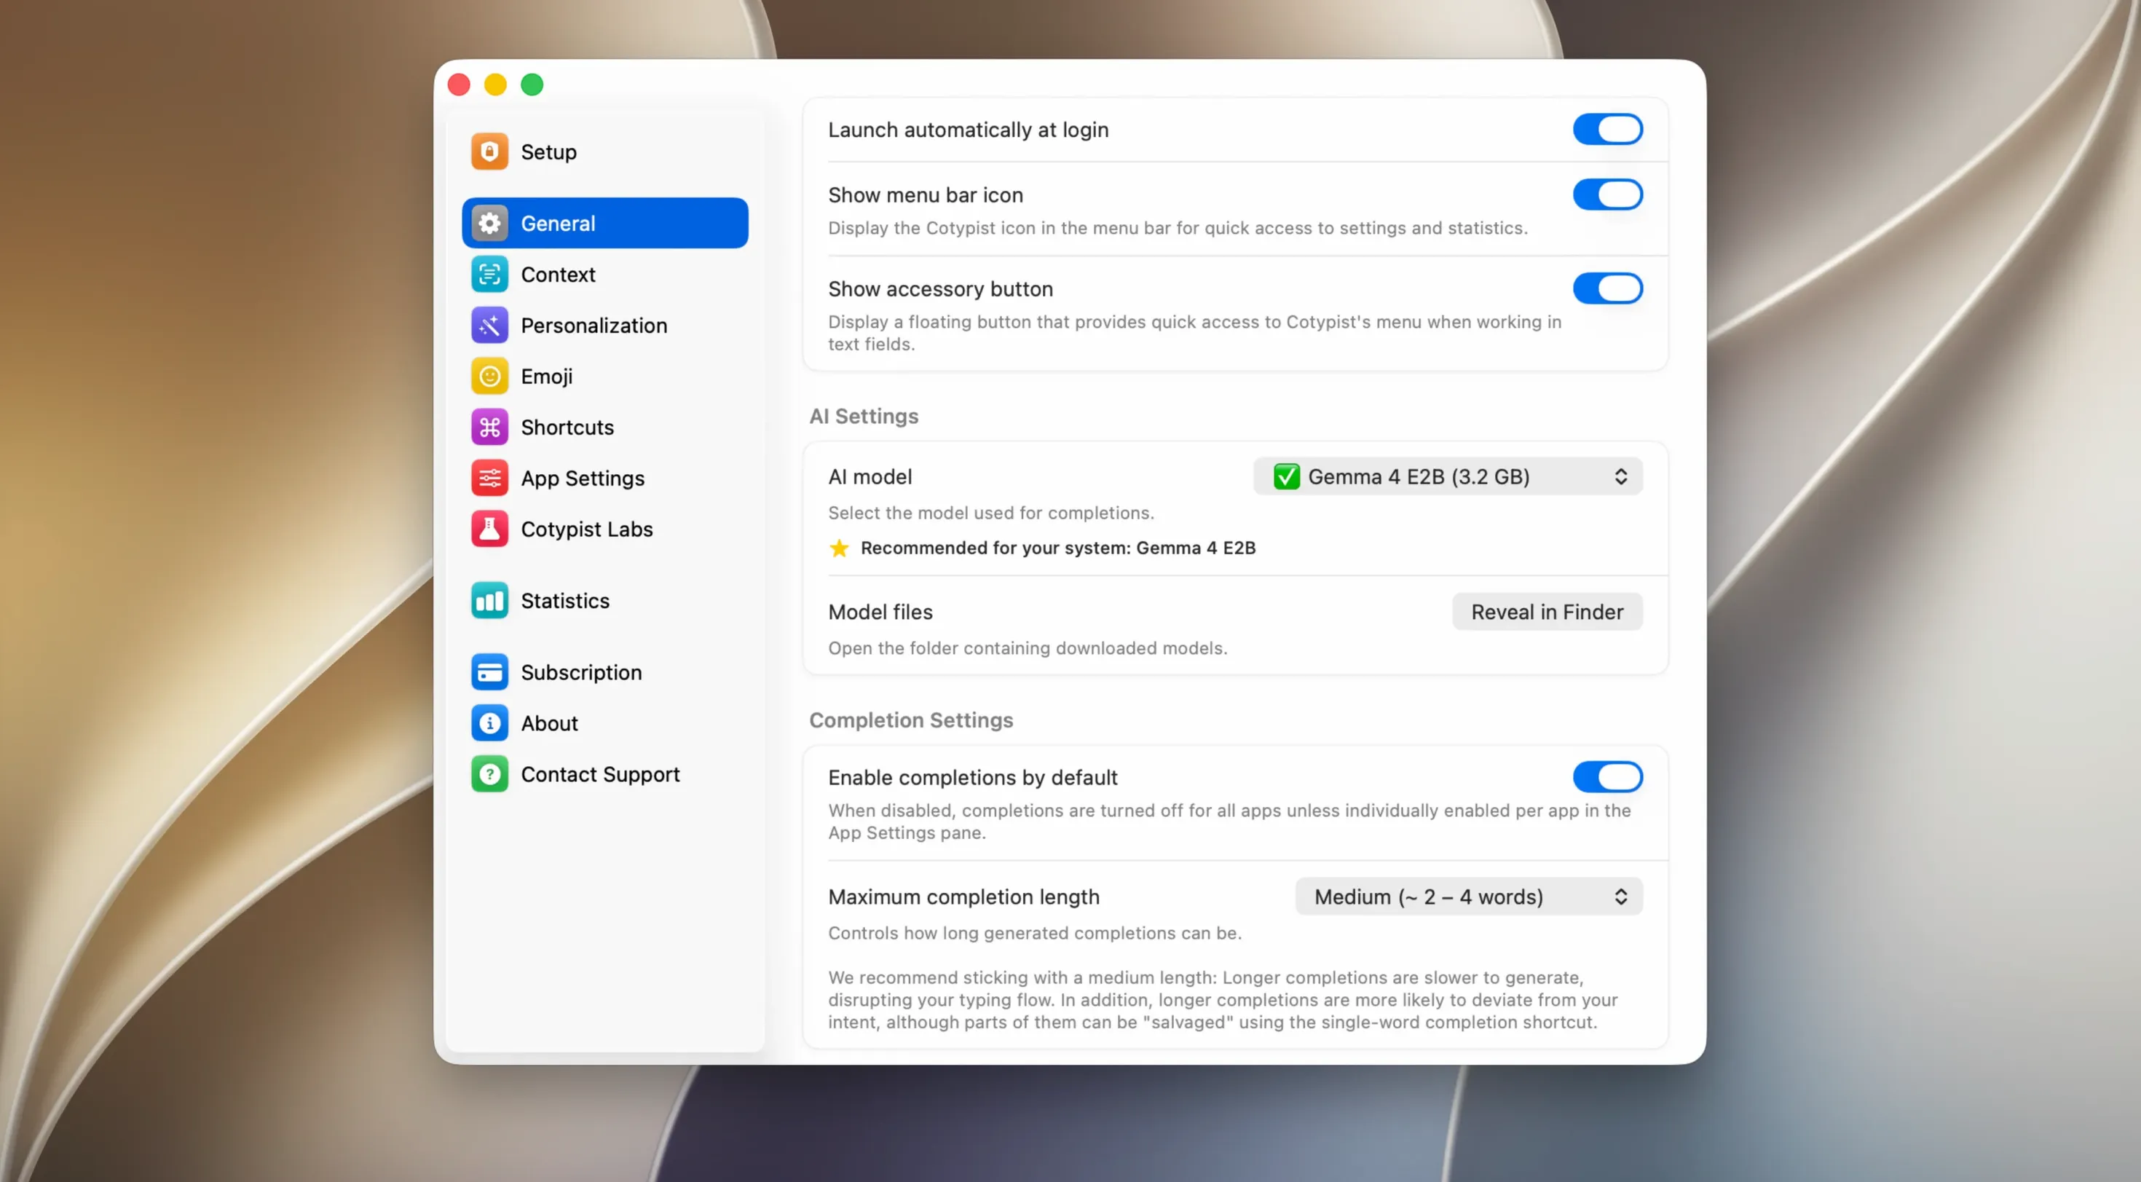
Task: Click the 'AI Settings' section heading
Action: point(864,417)
